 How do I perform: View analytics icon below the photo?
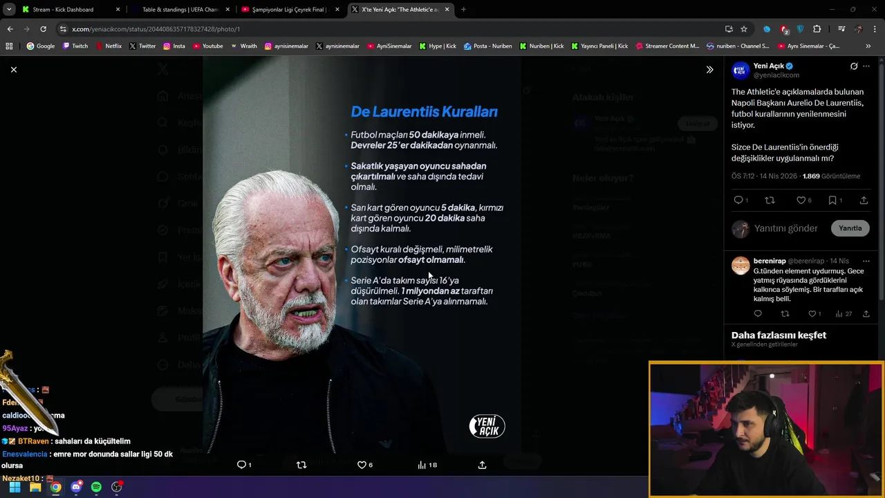[x=422, y=465]
